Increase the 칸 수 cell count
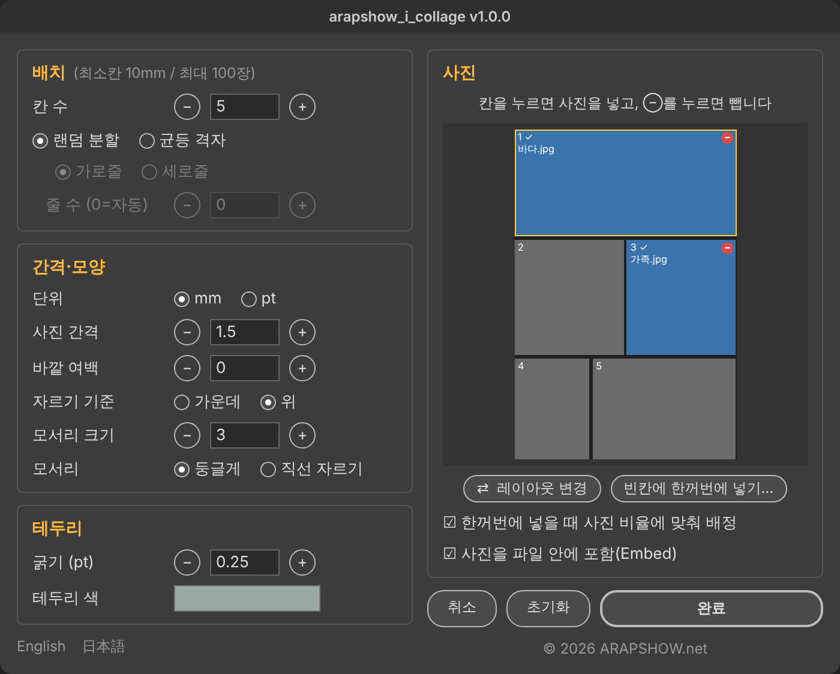The image size is (840, 674). [x=302, y=107]
